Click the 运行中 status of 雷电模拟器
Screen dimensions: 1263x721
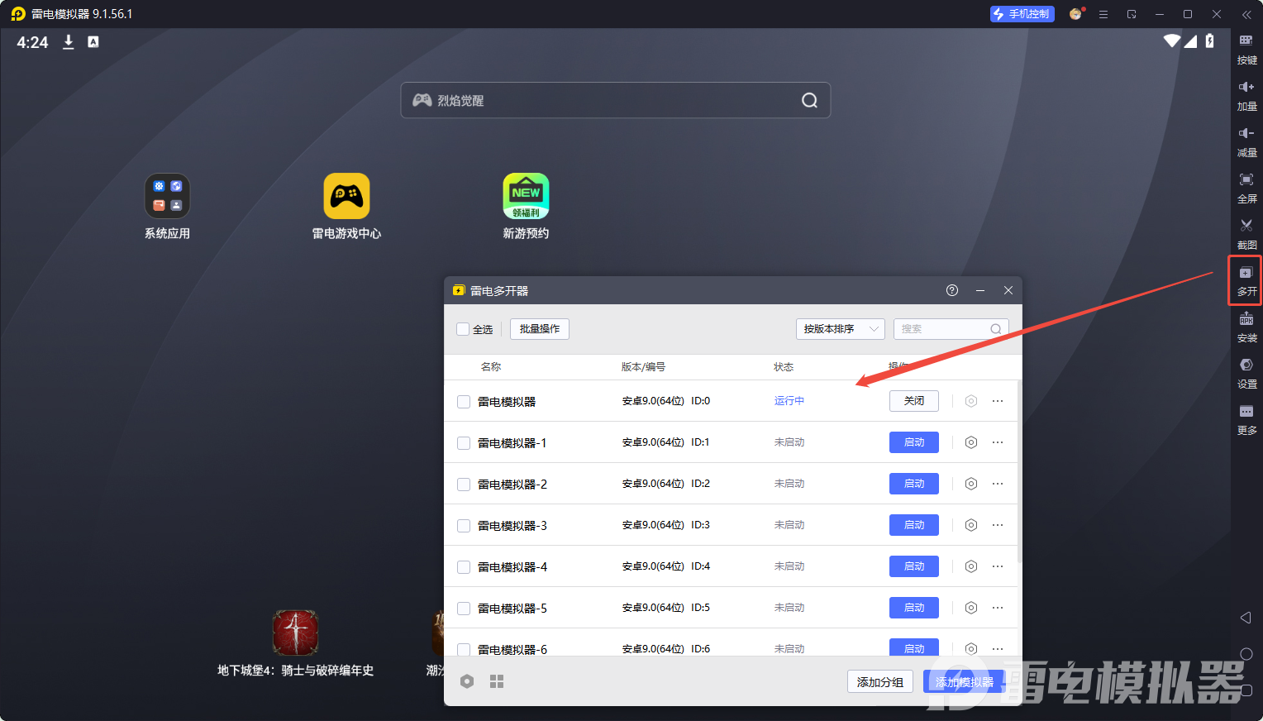789,401
